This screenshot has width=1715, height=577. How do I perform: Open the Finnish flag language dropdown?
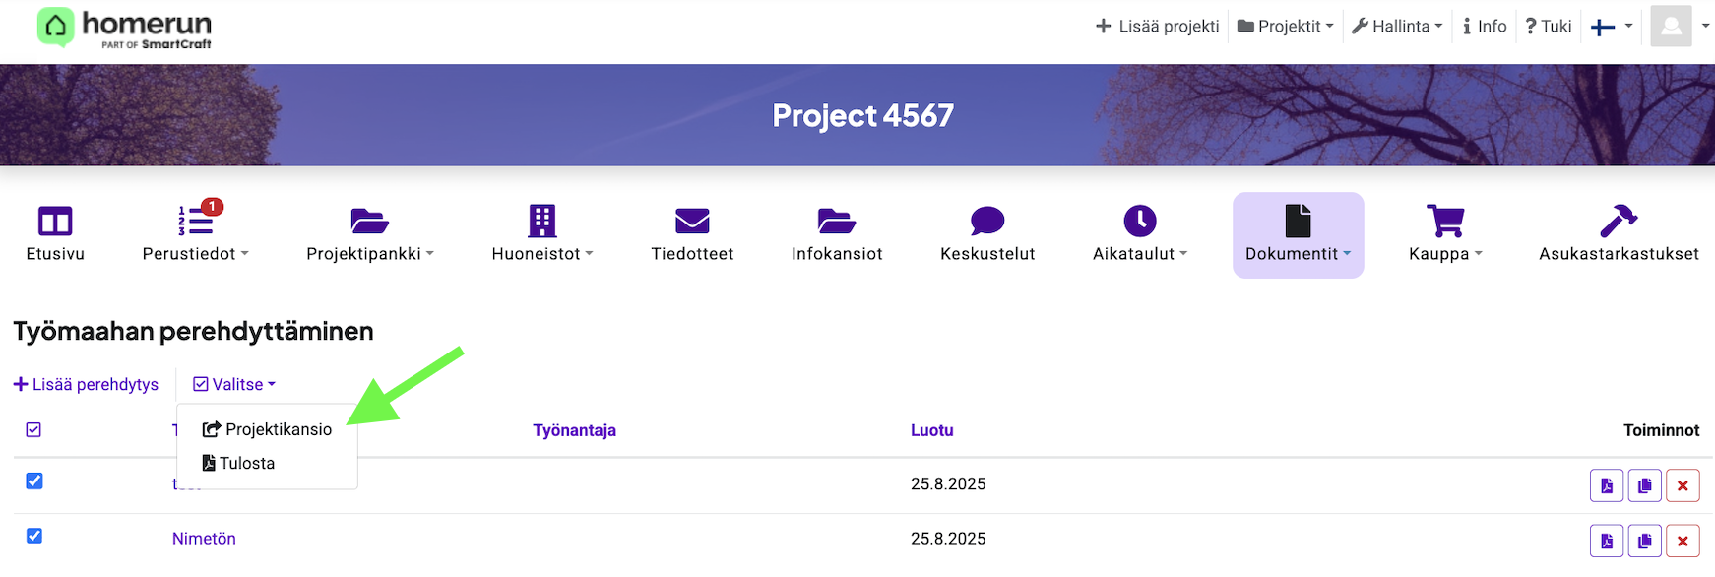click(1611, 27)
